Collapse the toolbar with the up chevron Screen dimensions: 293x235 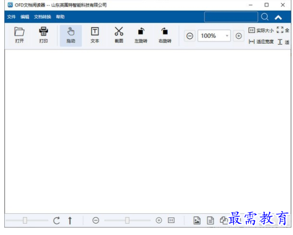[x=278, y=18]
